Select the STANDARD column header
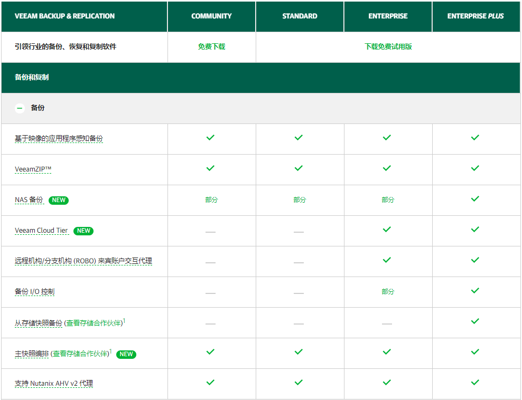 pyautogui.click(x=300, y=16)
